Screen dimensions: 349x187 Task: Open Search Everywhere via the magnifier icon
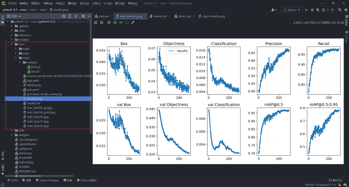pos(340,10)
